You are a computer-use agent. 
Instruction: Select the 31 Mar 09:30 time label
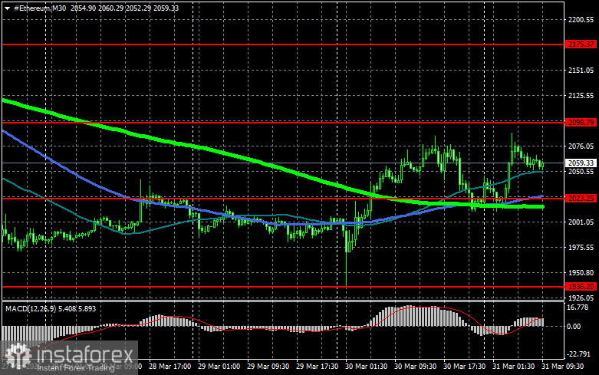(x=563, y=367)
